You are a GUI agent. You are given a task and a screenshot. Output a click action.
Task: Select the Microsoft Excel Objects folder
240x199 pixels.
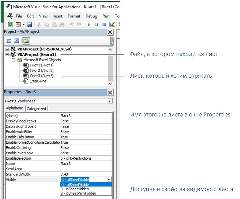tap(42, 60)
